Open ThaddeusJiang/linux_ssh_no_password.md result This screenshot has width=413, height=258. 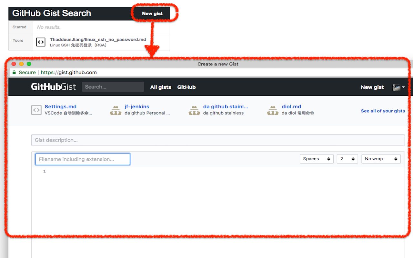pos(98,39)
